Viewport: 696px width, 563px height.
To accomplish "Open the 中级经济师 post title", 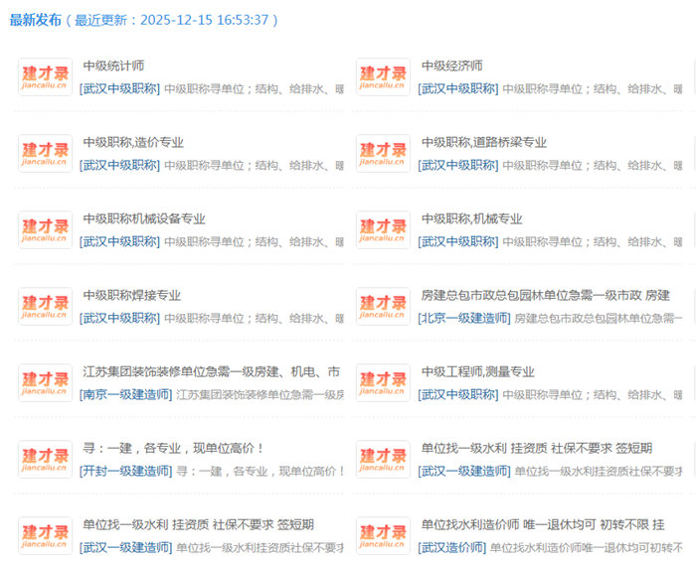I will click(x=451, y=67).
